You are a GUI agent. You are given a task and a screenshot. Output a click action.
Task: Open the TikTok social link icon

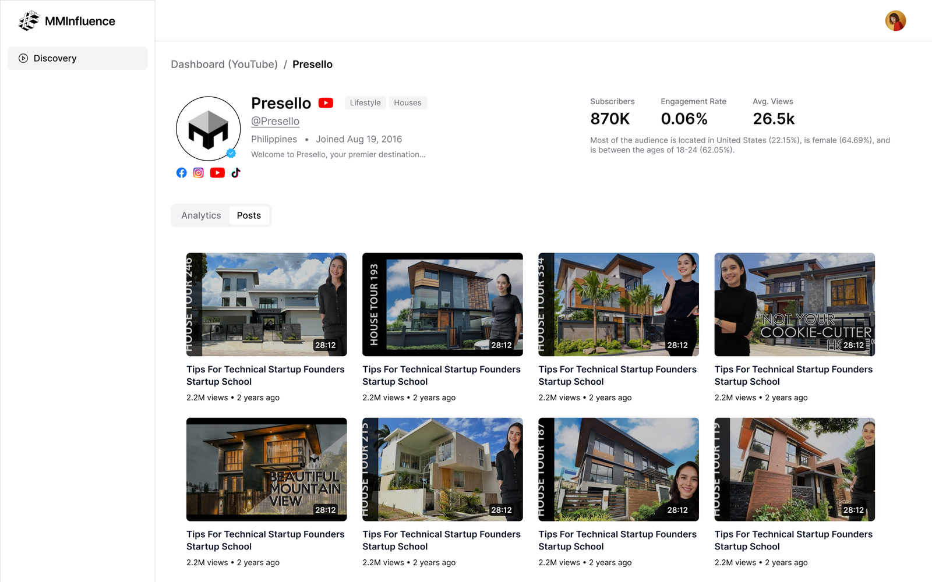point(236,173)
